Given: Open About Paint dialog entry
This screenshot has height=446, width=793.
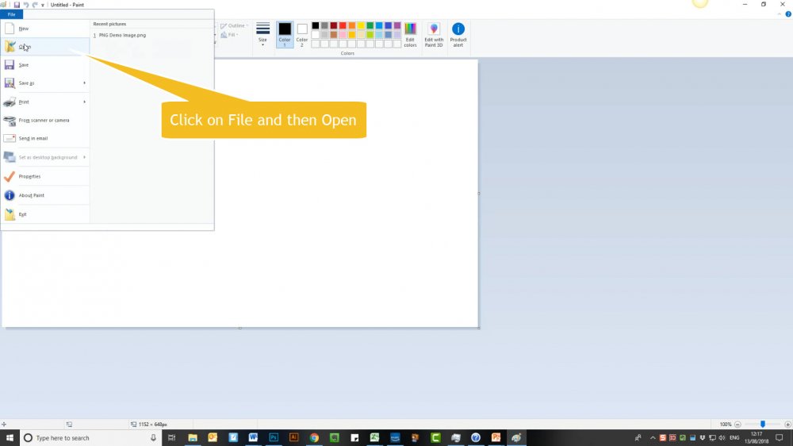Looking at the screenshot, I should 45,195.
